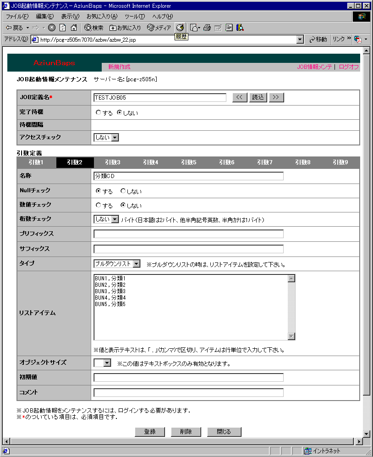Open the 新規作成 link

pos(120,67)
